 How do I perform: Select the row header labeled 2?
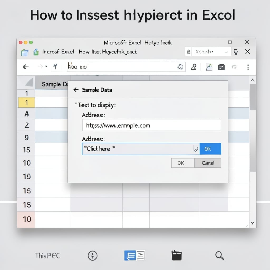(26, 125)
